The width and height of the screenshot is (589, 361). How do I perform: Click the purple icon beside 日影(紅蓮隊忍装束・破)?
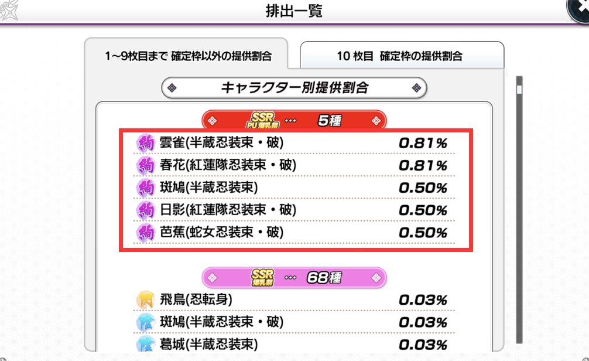[x=145, y=210]
